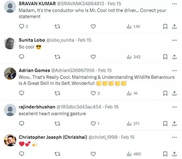Open more options for Sunita Lobo's tweet
The height and width of the screenshot is (159, 182).
coord(174,40)
